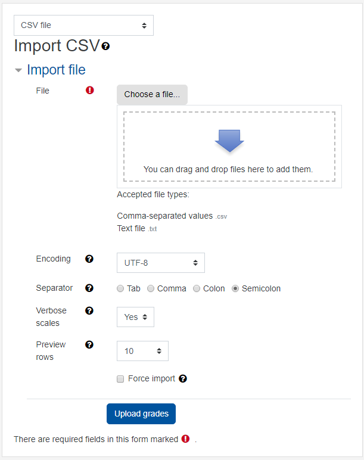
Task: Enable the Force import checkbox
Action: click(120, 379)
